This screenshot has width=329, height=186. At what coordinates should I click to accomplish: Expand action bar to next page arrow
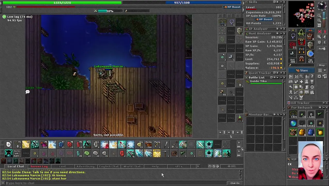click(239, 143)
